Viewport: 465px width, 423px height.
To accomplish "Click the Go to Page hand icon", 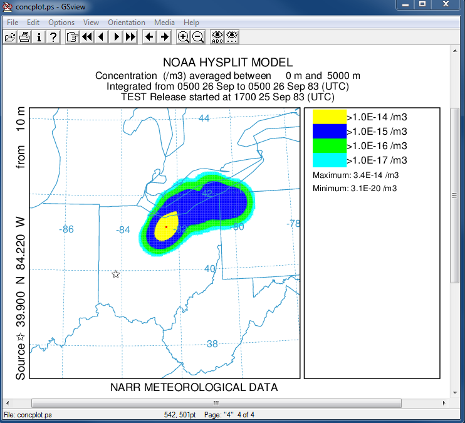I will click(x=72, y=37).
